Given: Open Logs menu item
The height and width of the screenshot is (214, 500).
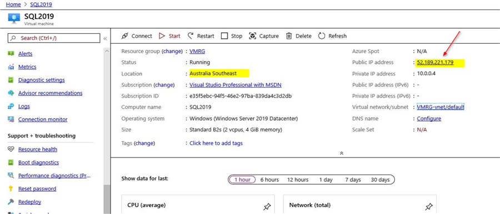Looking at the screenshot, I should coord(24,106).
